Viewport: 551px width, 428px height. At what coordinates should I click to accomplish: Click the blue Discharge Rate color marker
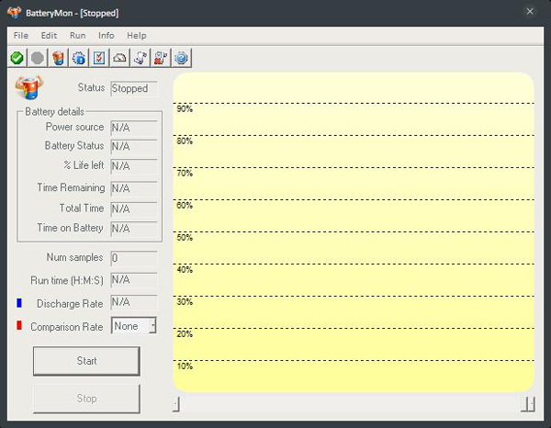[x=19, y=303]
